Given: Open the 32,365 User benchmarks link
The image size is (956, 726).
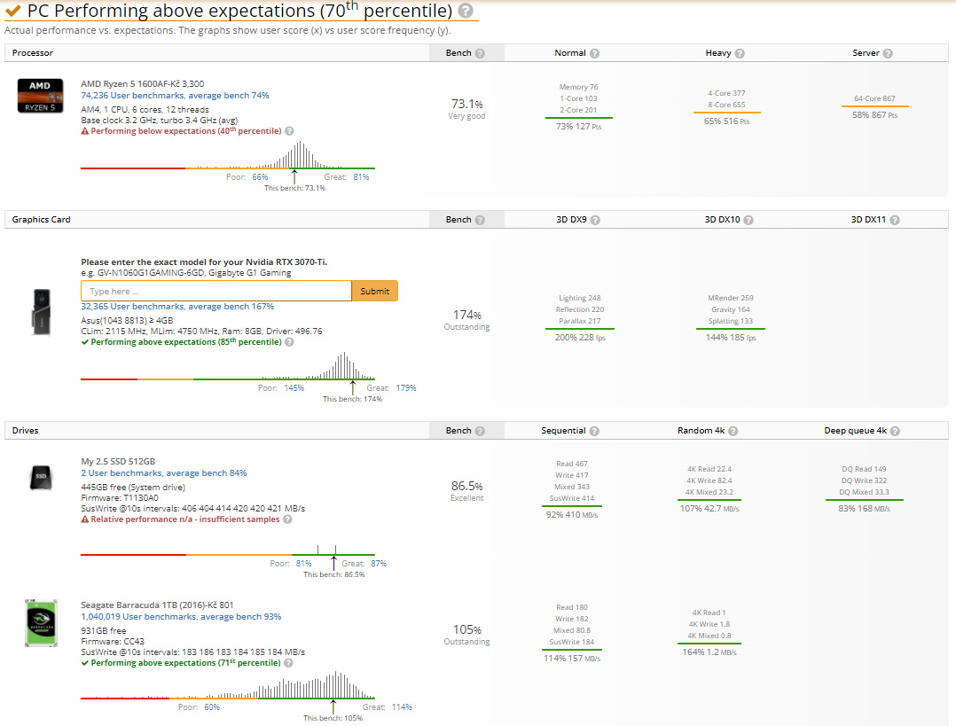Looking at the screenshot, I should click(177, 307).
